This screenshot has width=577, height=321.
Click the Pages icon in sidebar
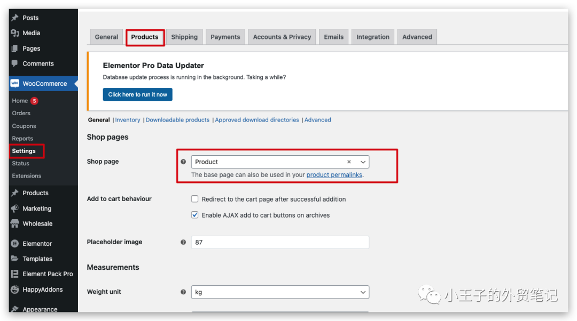click(15, 49)
